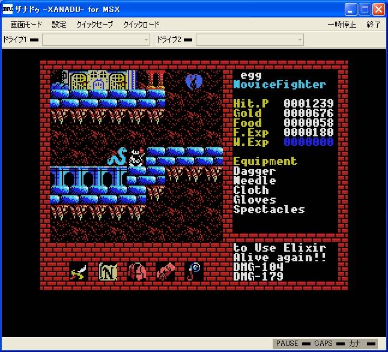This screenshot has height=352, width=388.
Task: Click the 'Alive again!!' message
Action: [280, 258]
